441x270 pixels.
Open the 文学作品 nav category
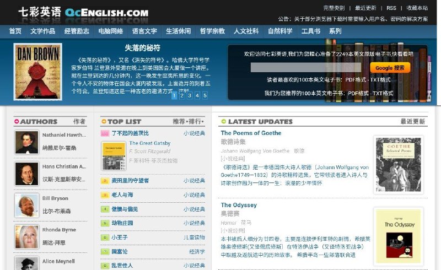pos(43,31)
